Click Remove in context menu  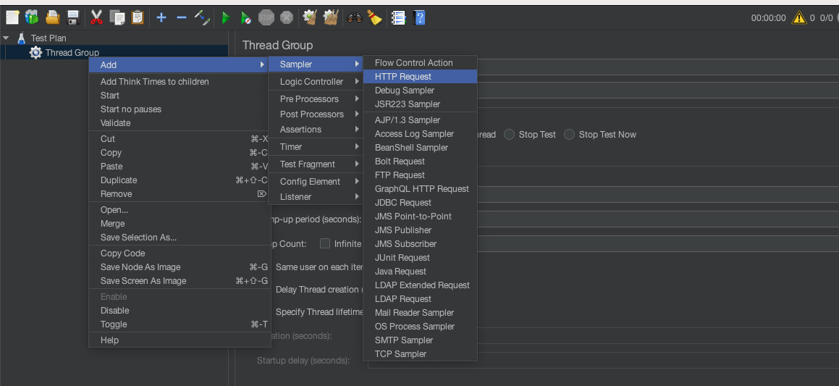(x=180, y=194)
